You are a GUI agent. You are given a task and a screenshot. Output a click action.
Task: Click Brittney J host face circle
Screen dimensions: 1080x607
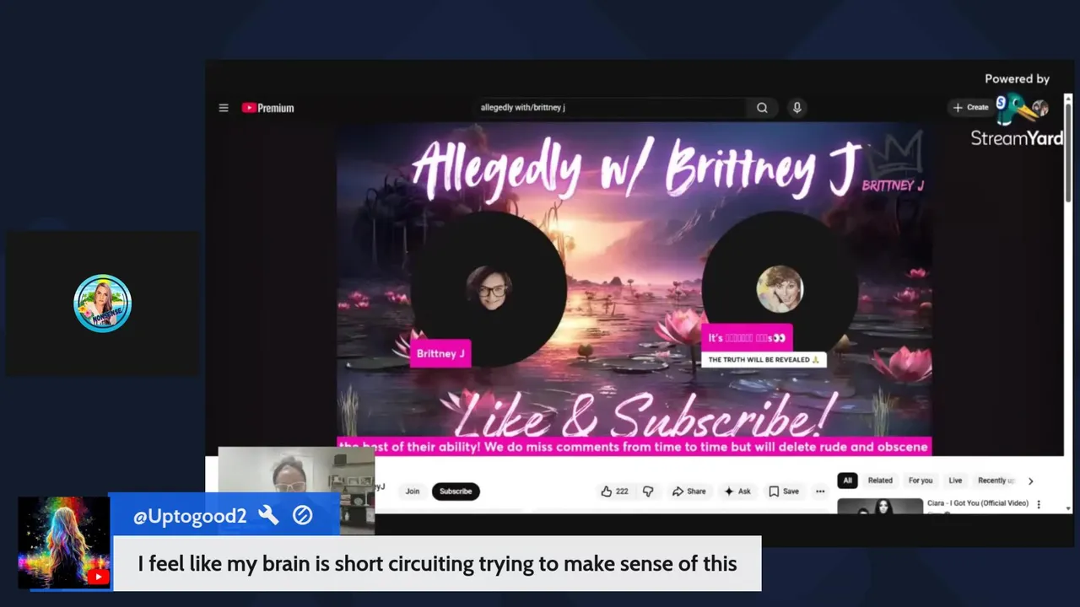pyautogui.click(x=489, y=288)
